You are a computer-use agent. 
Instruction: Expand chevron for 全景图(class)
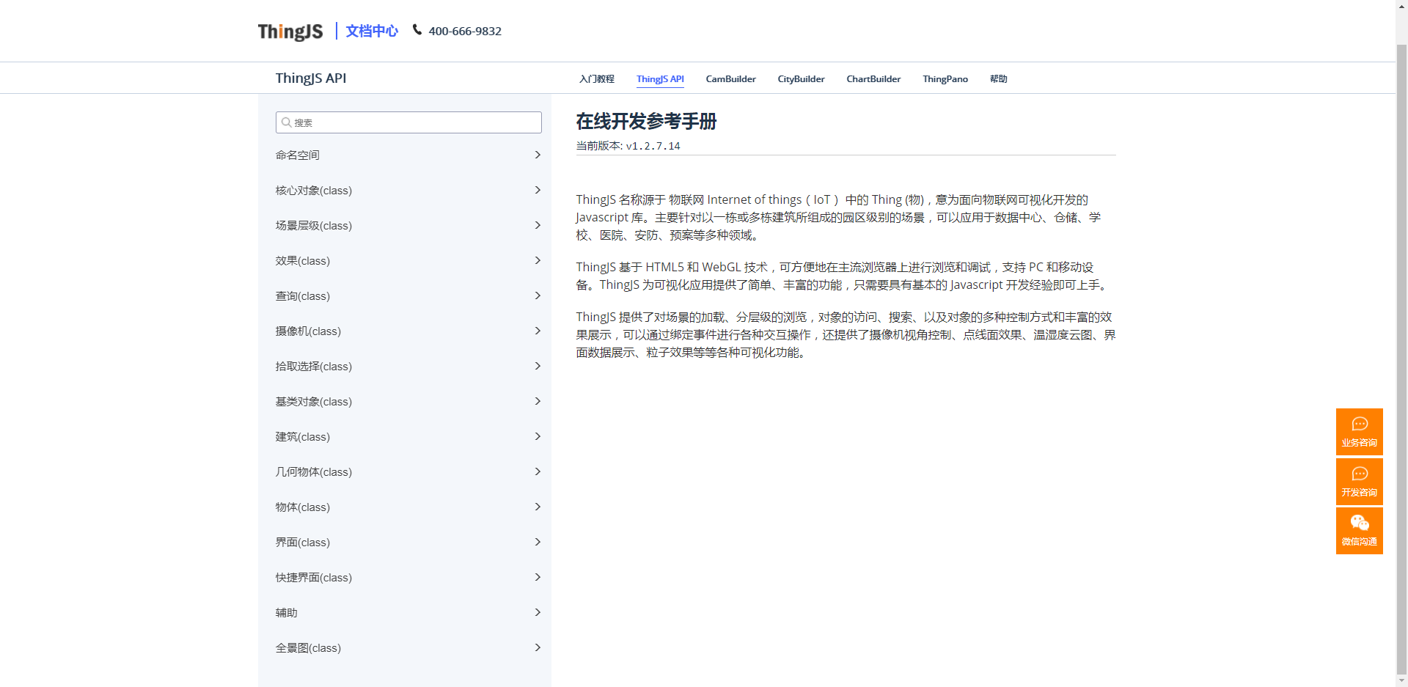538,647
